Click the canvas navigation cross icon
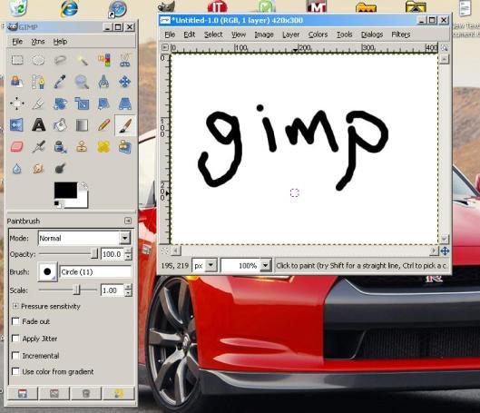The height and width of the screenshot is (413, 480). point(445,251)
